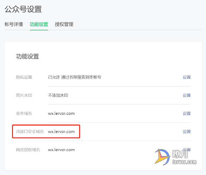Click the 隐私设置 label
This screenshot has width=206, height=175.
24,77
